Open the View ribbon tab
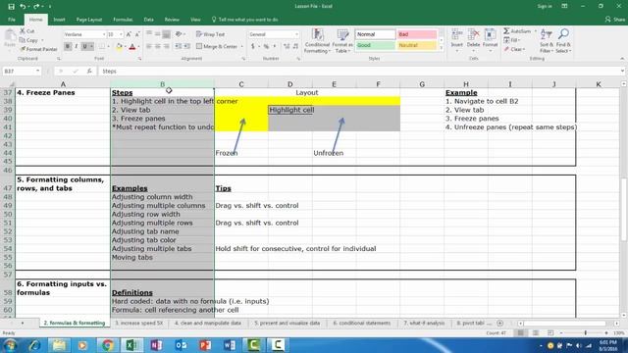Viewport: 628px width, 353px height. [195, 20]
